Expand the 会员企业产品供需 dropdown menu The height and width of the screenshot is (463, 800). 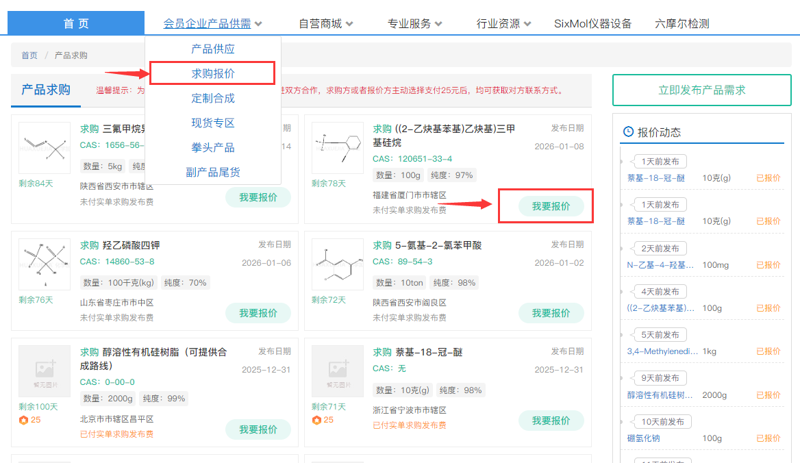click(212, 23)
